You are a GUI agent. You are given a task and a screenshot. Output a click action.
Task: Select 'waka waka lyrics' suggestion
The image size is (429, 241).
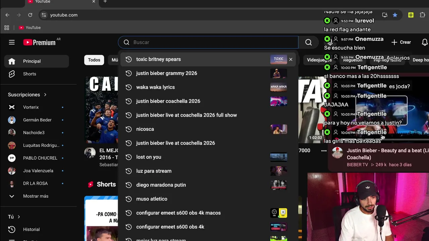click(x=208, y=87)
